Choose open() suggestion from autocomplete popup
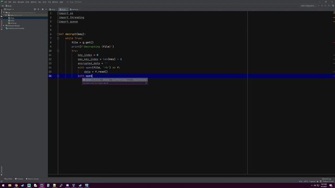Viewport: 335px width, 188px height. pos(115,80)
